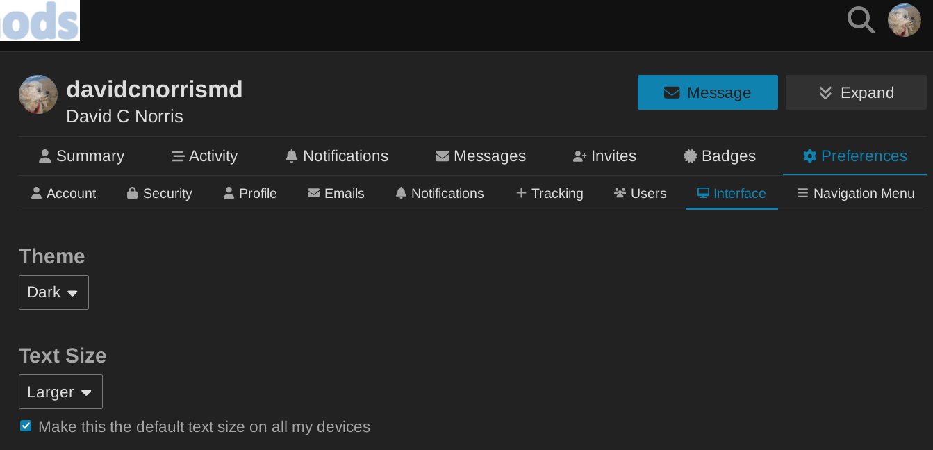This screenshot has height=450, width=933.
Task: Open Tracking preferences
Action: coord(549,194)
